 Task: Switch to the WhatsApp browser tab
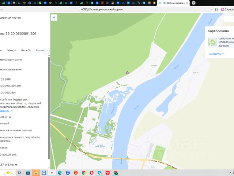40,3
